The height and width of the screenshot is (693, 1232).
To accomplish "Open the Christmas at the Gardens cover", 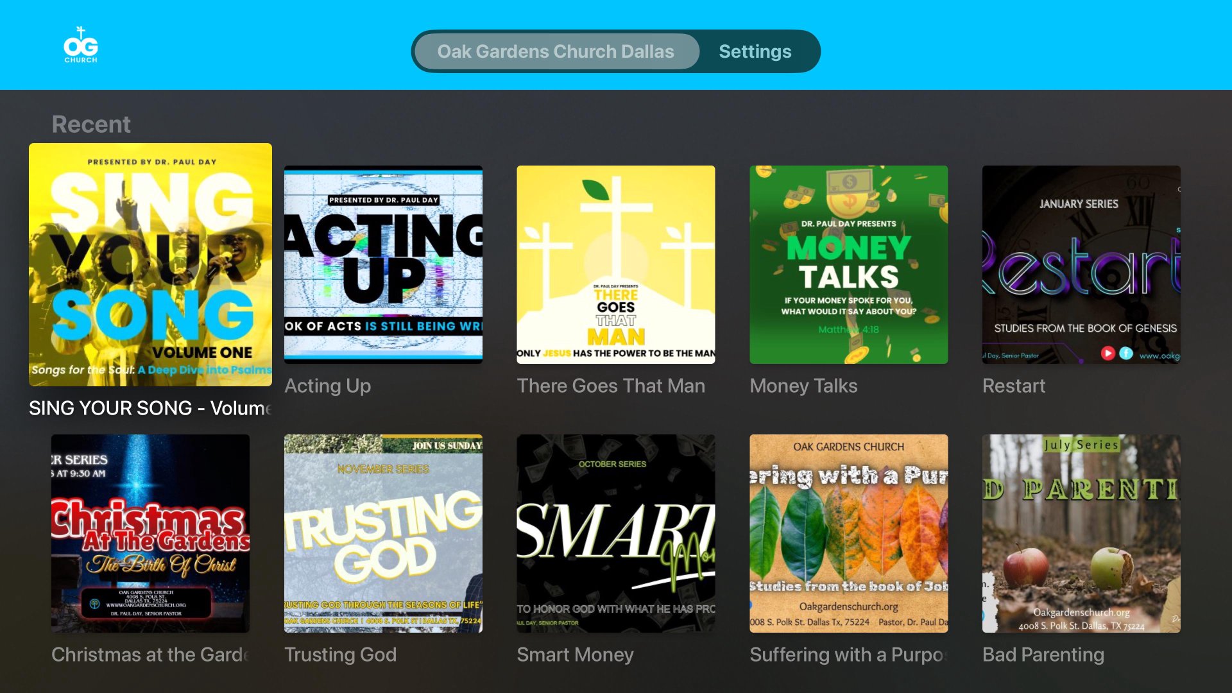I will pyautogui.click(x=150, y=533).
